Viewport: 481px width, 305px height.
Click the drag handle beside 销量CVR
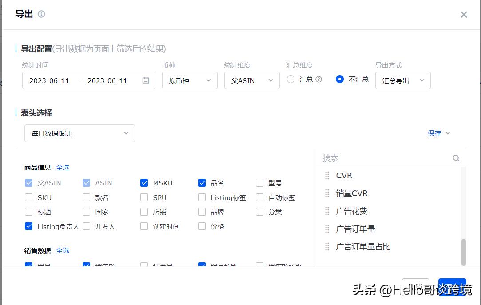[x=327, y=193]
